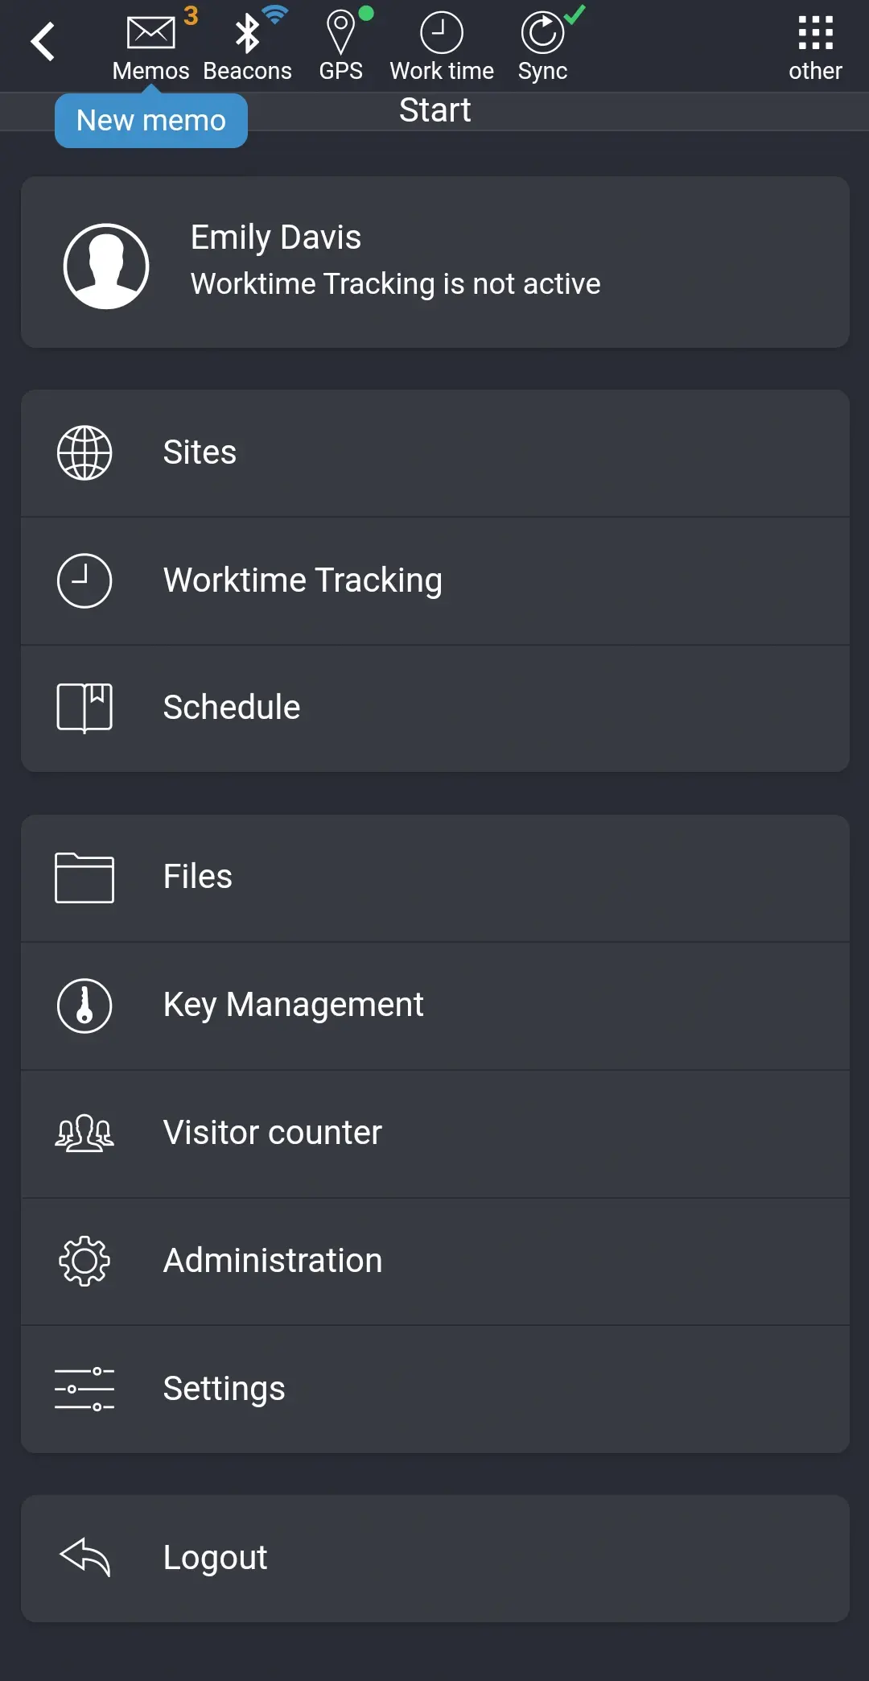Image resolution: width=869 pixels, height=1681 pixels.
Task: Select Worktime Tracking from the list
Action: 434,580
